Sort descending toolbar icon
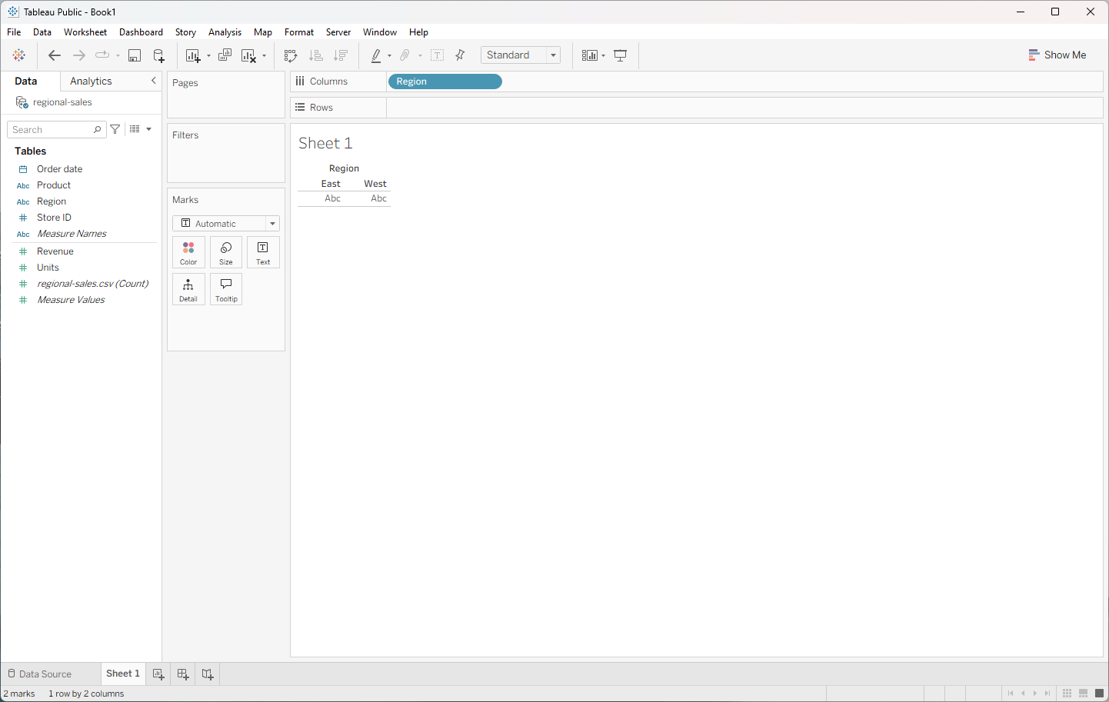Viewport: 1109px width, 702px height. [x=341, y=55]
